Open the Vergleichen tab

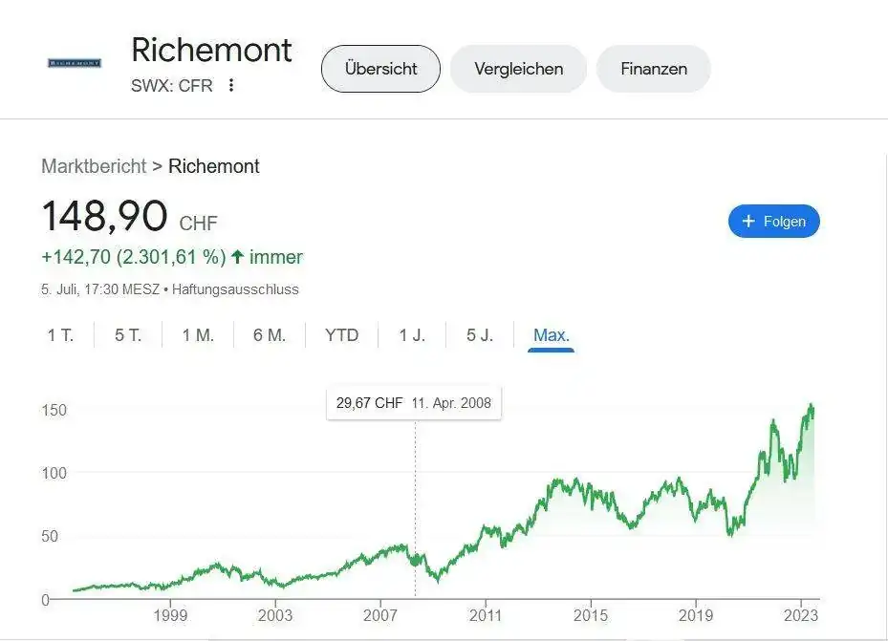518,69
